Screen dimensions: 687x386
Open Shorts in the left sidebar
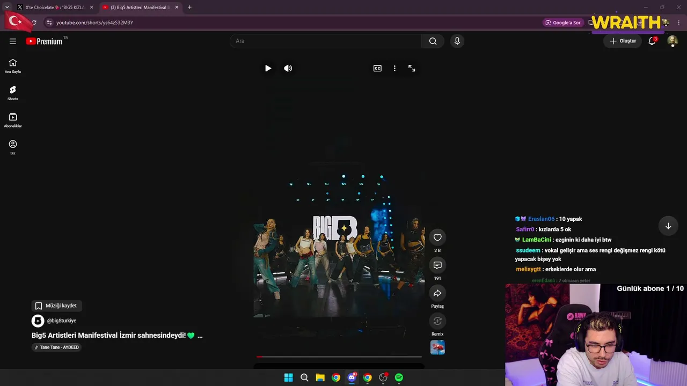(13, 93)
